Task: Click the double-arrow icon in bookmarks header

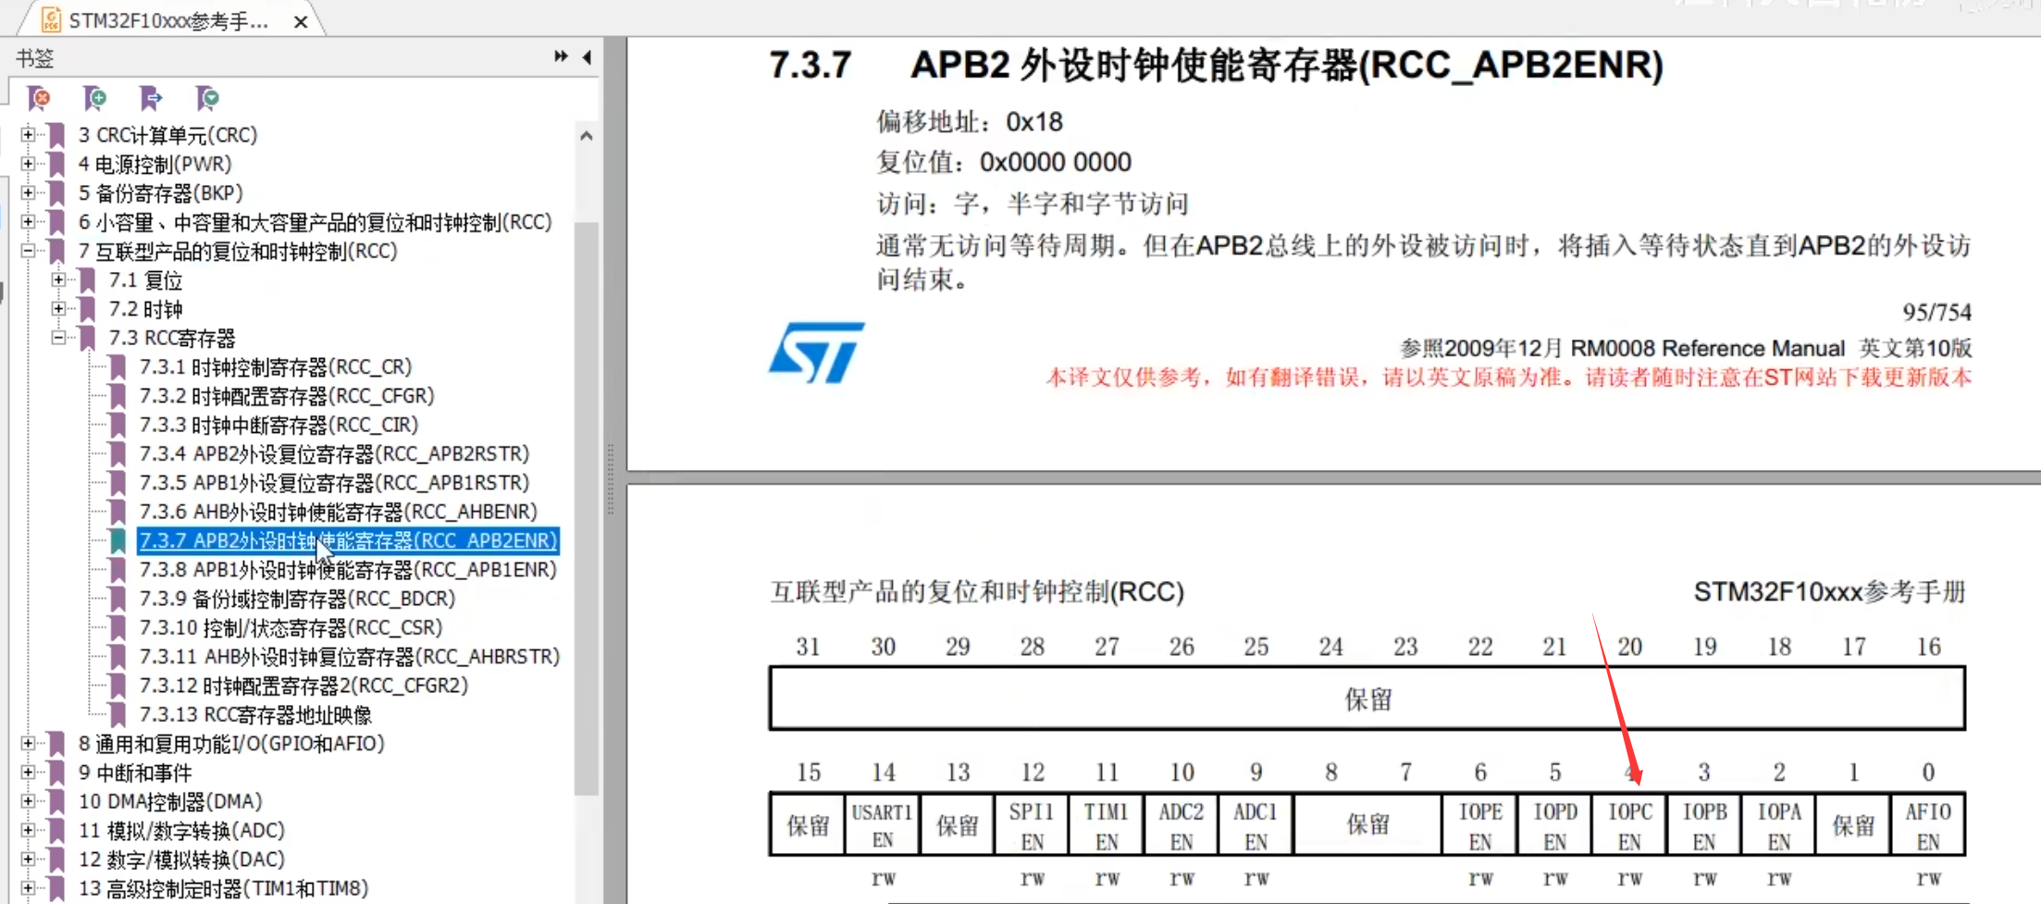Action: pos(561,57)
